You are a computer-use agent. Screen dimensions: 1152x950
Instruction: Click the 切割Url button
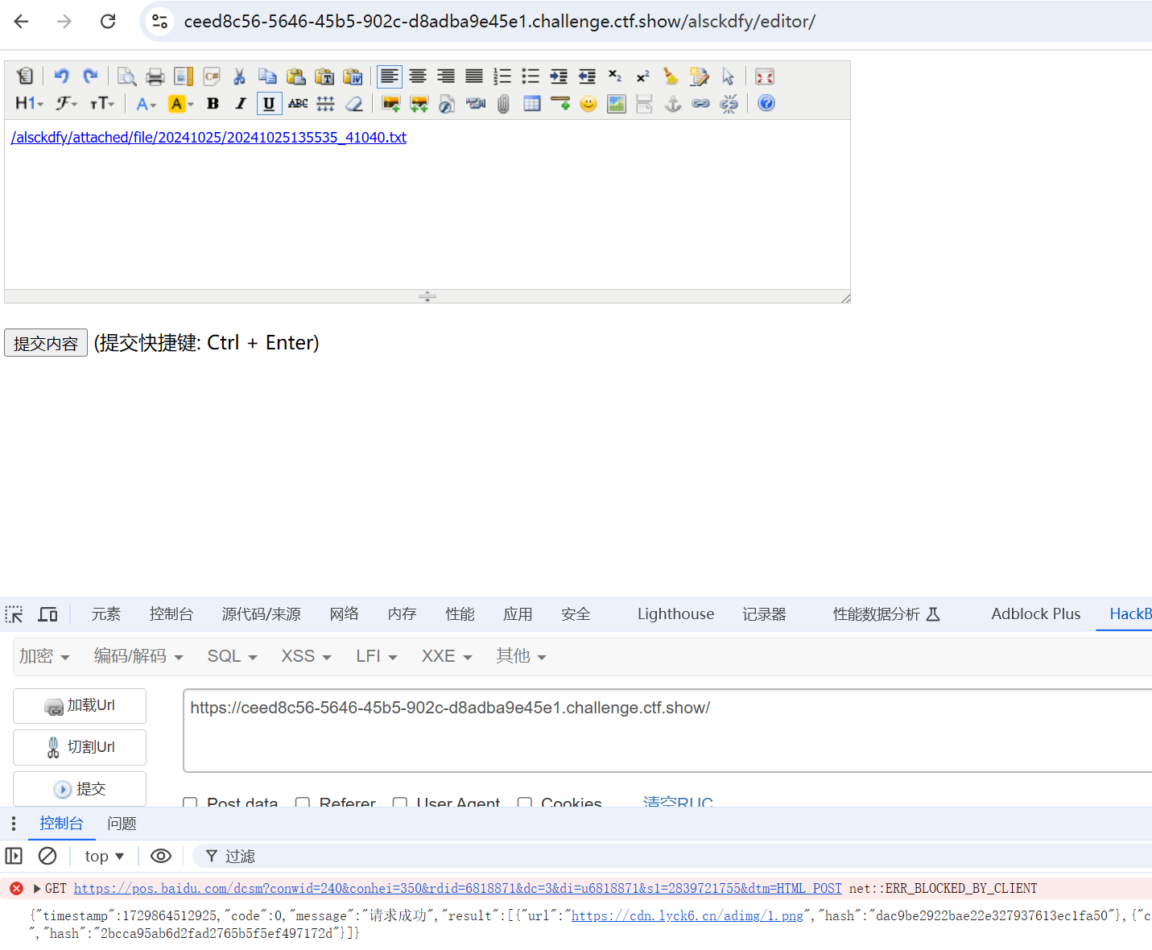pyautogui.click(x=80, y=748)
